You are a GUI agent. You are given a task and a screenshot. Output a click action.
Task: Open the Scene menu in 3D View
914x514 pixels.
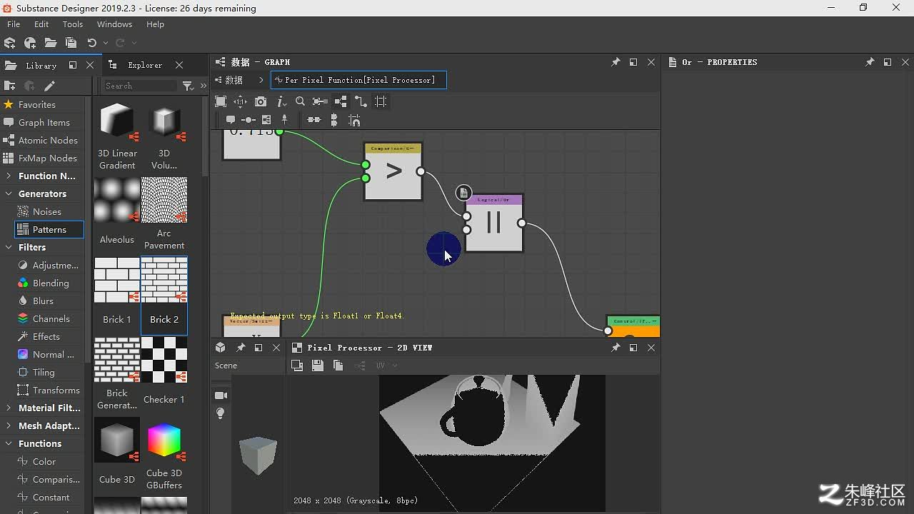[226, 366]
